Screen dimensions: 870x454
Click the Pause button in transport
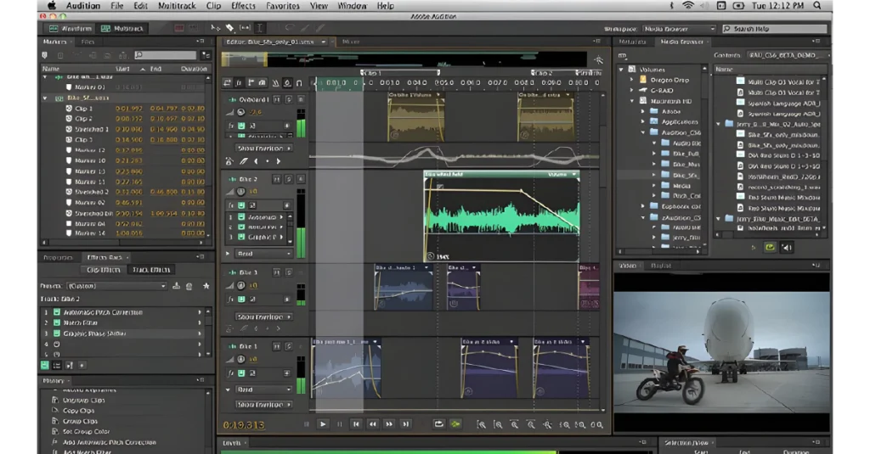pyautogui.click(x=340, y=424)
